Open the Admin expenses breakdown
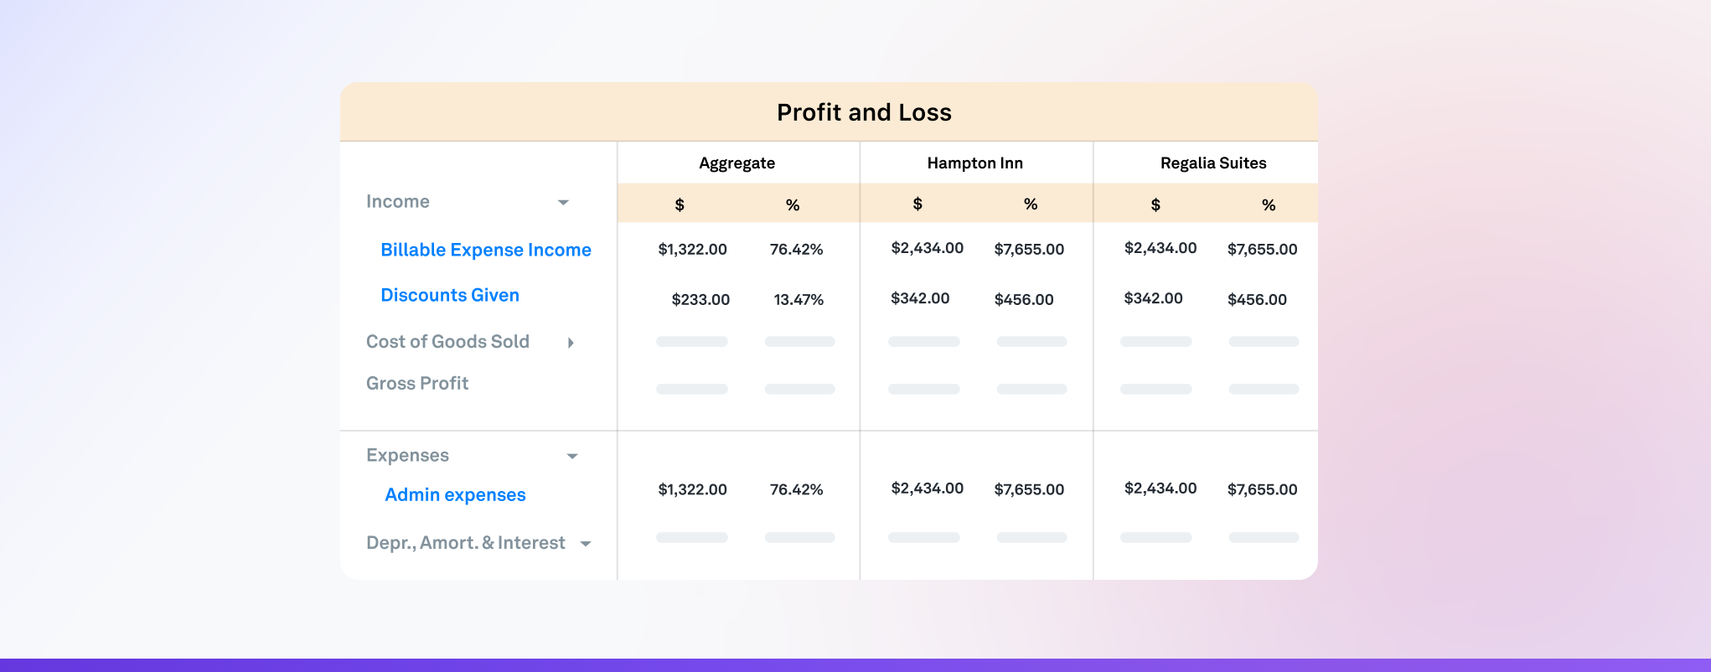This screenshot has height=672, width=1711. pyautogui.click(x=454, y=494)
